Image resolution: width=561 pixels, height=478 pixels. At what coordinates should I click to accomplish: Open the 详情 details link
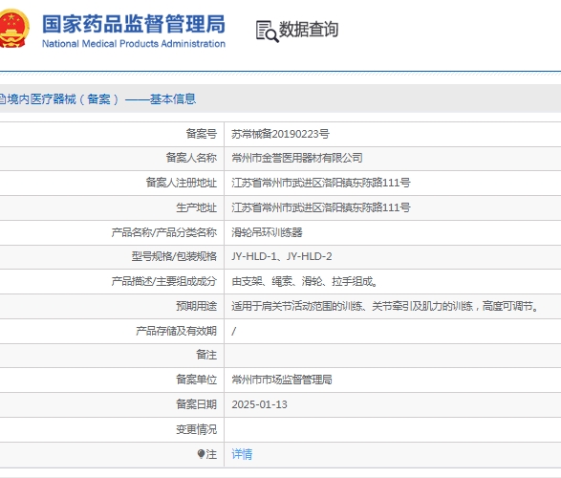(x=242, y=454)
